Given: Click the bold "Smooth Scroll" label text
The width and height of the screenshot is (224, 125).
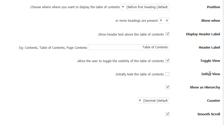Looking at the screenshot, I should click(x=209, y=114).
